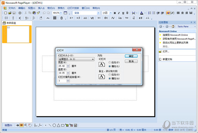Select the point drawing tool
This screenshot has width=198, height=133.
pyautogui.click(x=46, y=125)
